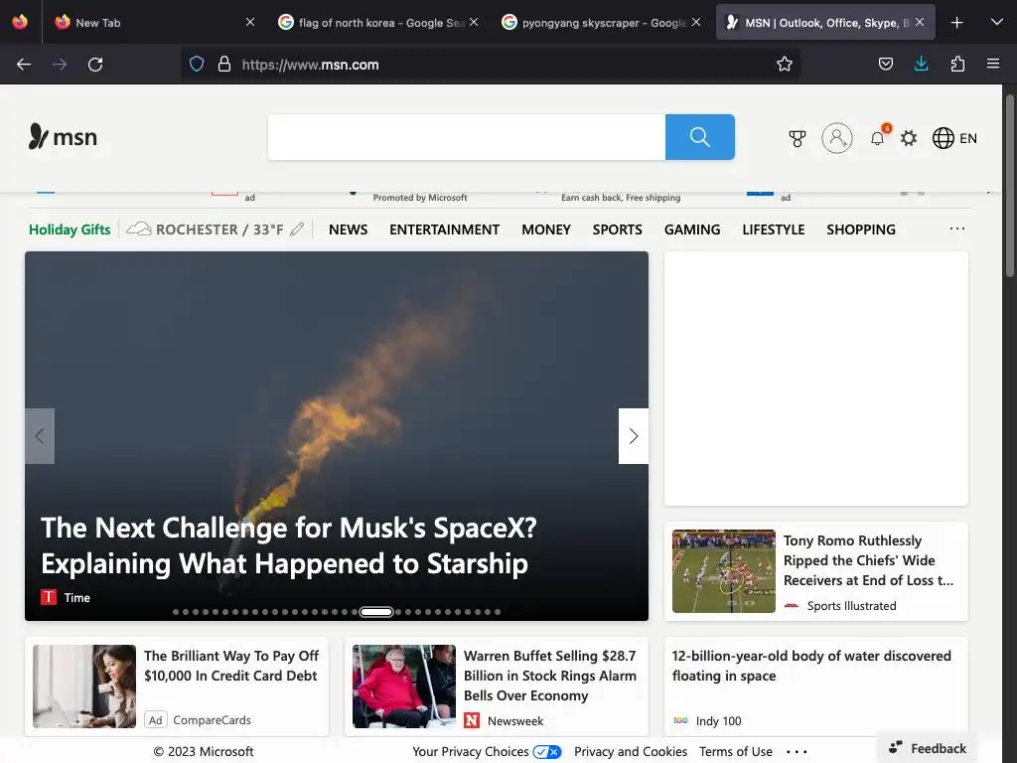Open the GAMING category
This screenshot has width=1017, height=763.
692,229
